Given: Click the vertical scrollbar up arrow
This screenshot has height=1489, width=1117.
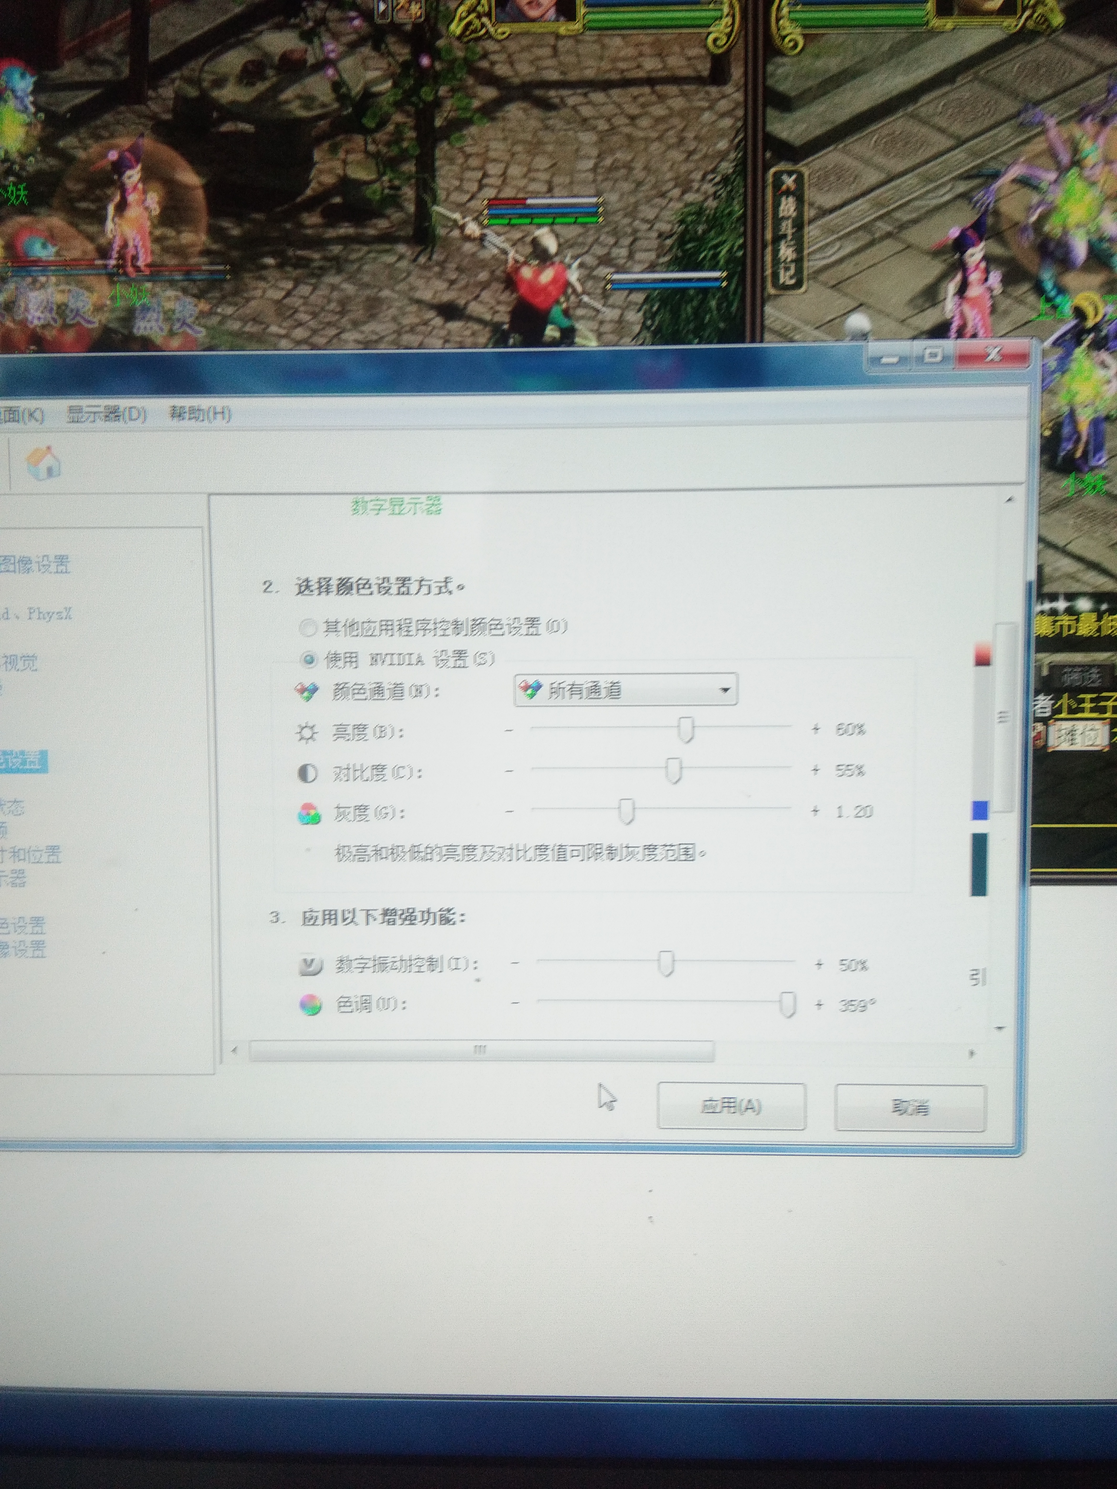Looking at the screenshot, I should 1009,499.
